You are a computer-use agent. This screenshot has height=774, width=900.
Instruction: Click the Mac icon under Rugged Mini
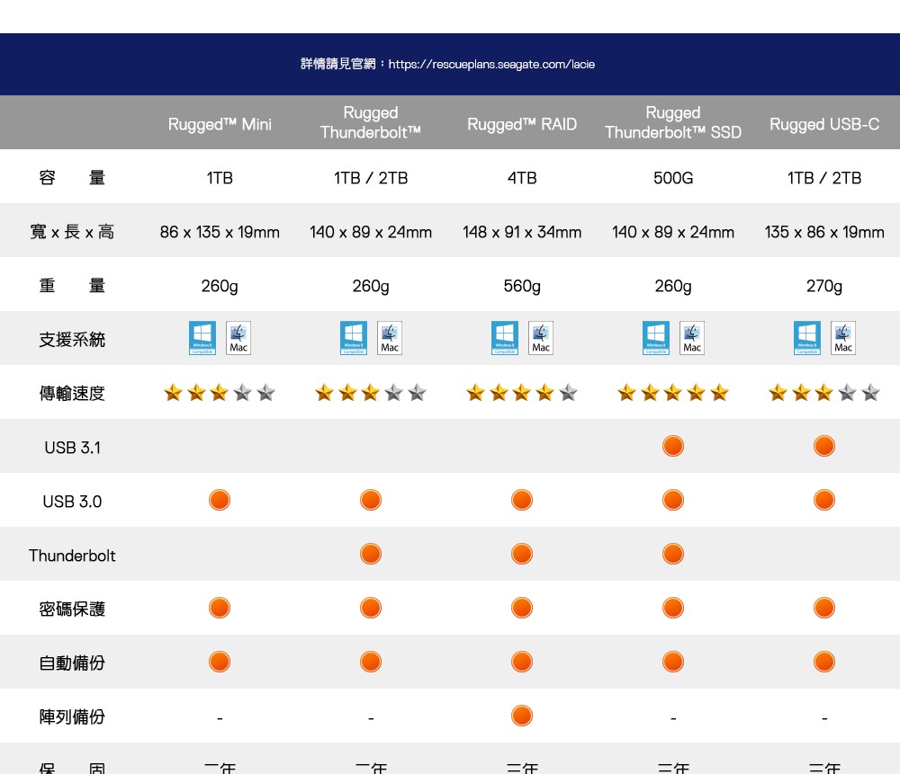click(238, 338)
